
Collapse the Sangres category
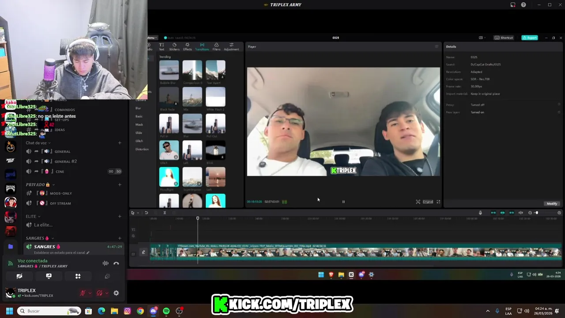click(x=39, y=238)
